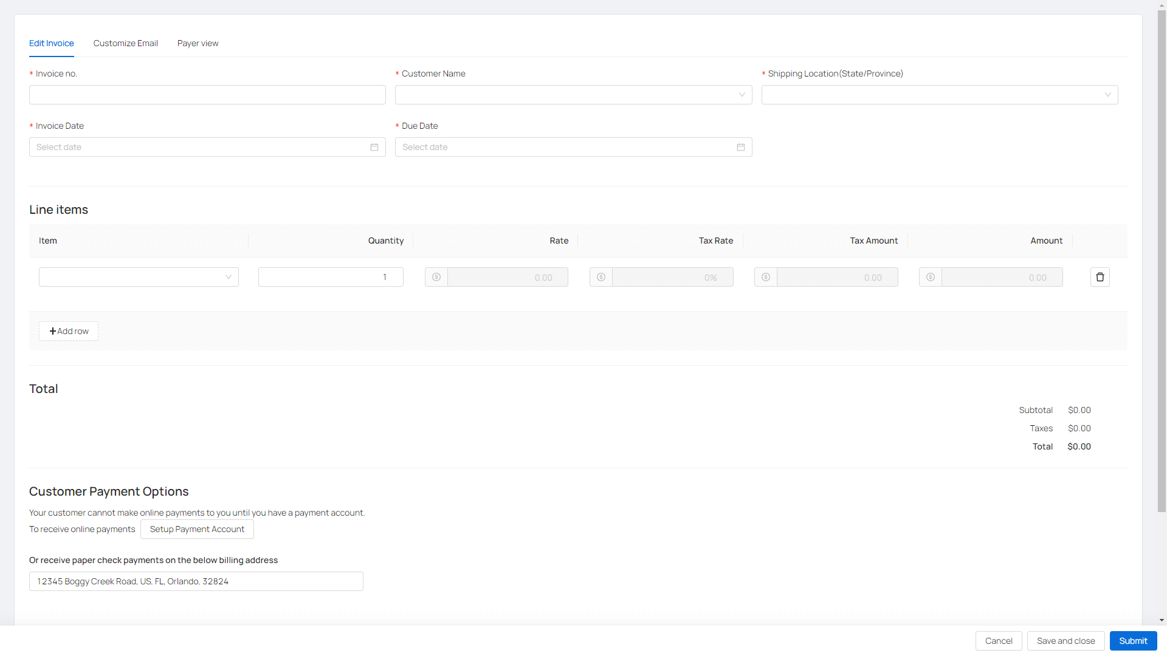Click the plus icon on Add row
Image resolution: width=1167 pixels, height=656 pixels.
pyautogui.click(x=53, y=331)
